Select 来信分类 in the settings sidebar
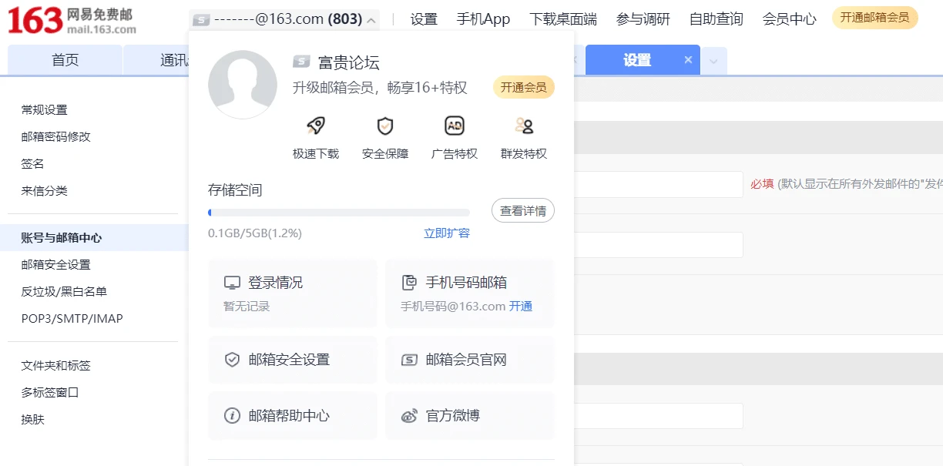Screen dimensions: 943x466 point(45,191)
